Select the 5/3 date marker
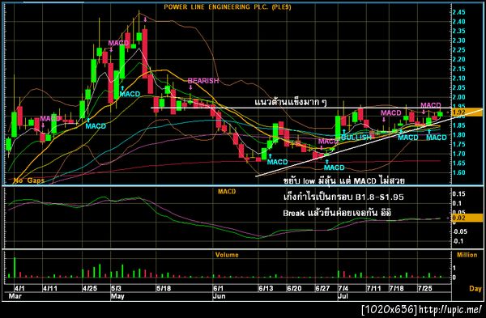Viewport: 486px width, 318px height. tap(116, 289)
